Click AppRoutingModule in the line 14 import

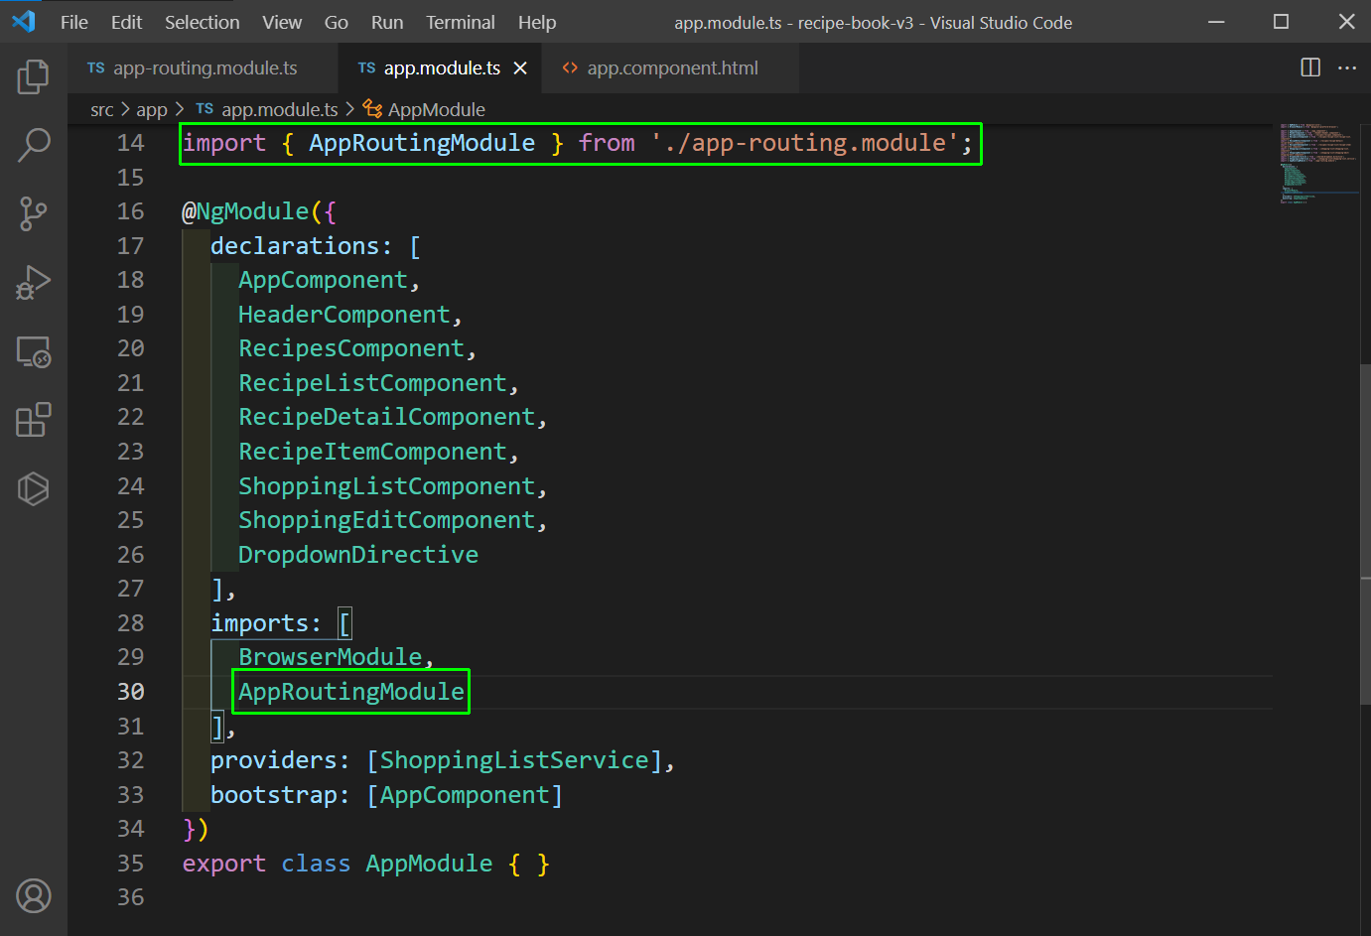(422, 143)
